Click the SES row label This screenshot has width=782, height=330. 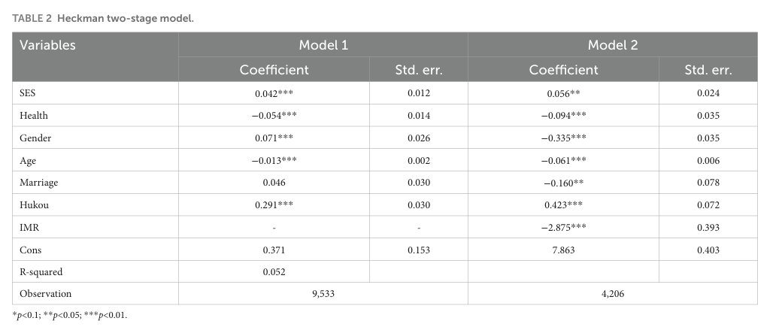27,93
